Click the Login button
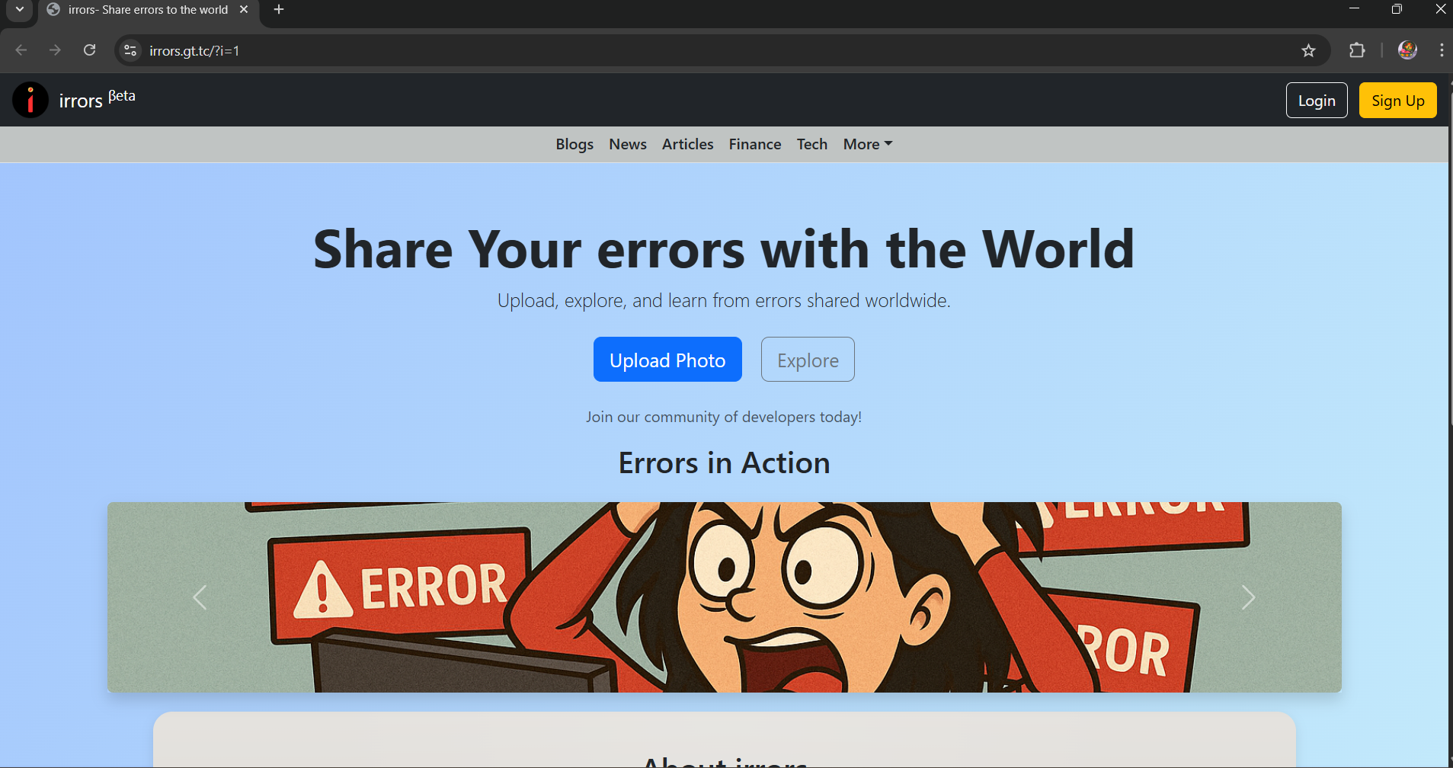The height and width of the screenshot is (768, 1453). point(1317,101)
